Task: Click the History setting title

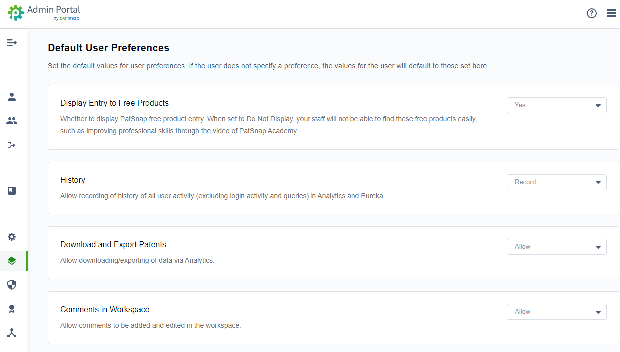Action: click(73, 180)
